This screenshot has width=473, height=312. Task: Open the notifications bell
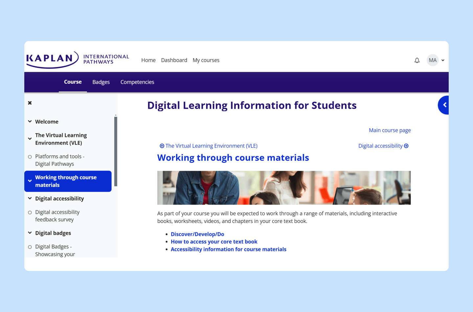417,60
